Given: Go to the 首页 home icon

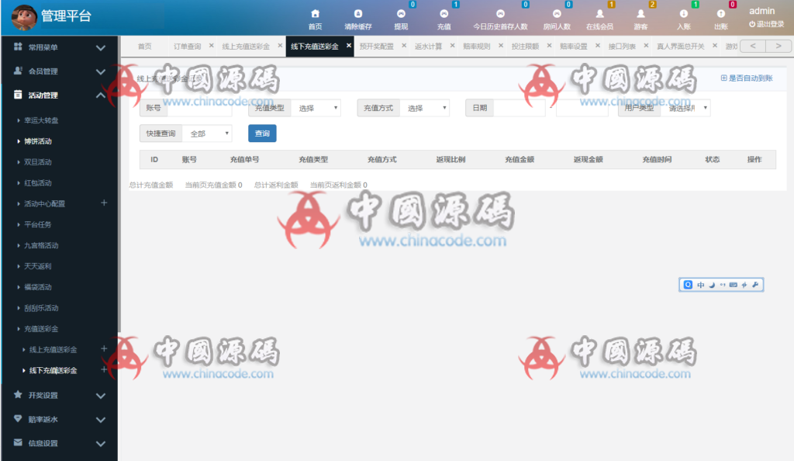Looking at the screenshot, I should (x=315, y=14).
